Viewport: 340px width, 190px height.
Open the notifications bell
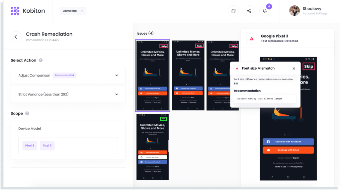pos(265,11)
